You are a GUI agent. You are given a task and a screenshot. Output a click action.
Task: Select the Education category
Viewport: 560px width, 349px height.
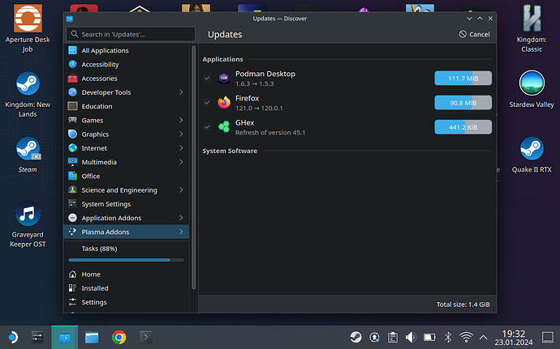click(127, 106)
